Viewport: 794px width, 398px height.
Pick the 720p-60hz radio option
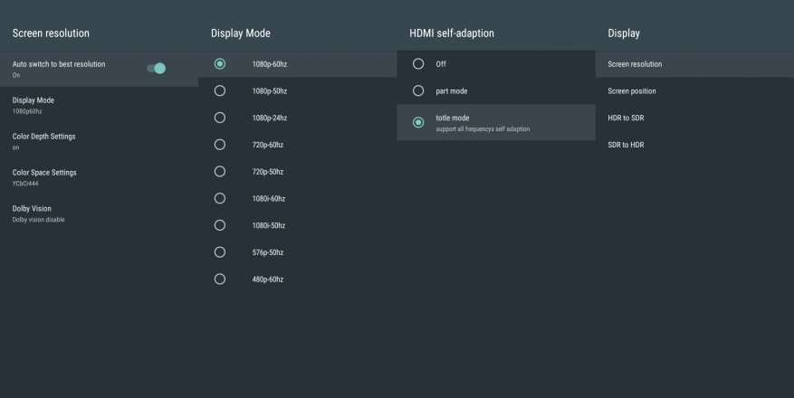(x=220, y=144)
